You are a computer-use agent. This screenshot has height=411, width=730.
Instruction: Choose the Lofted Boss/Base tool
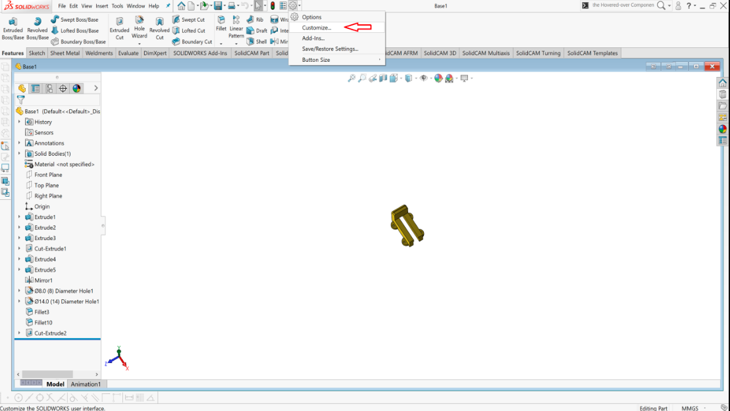click(74, 31)
